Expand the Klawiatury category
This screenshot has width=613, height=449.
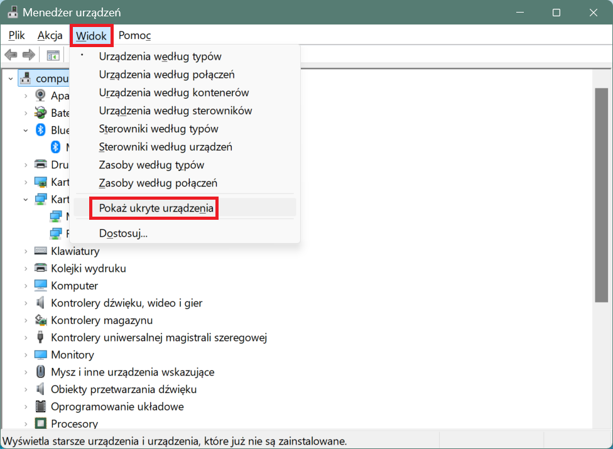26,251
